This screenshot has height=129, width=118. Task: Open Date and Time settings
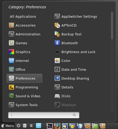(70, 70)
